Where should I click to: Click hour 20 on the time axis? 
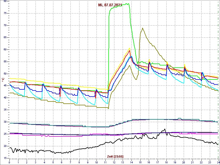point(183,162)
